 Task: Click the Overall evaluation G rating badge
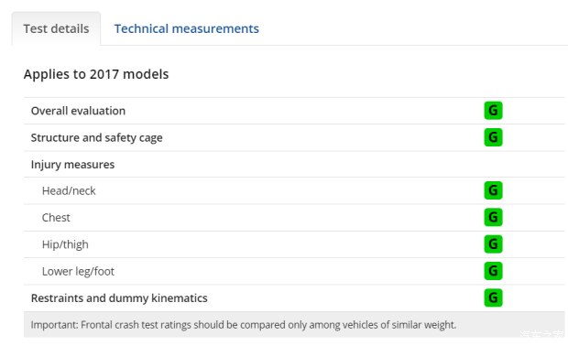point(493,111)
